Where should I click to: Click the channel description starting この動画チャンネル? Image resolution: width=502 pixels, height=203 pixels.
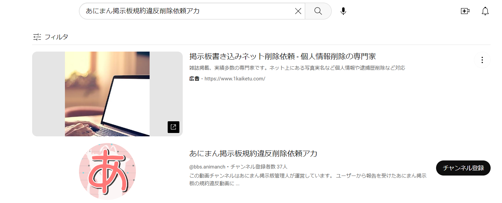(308, 180)
